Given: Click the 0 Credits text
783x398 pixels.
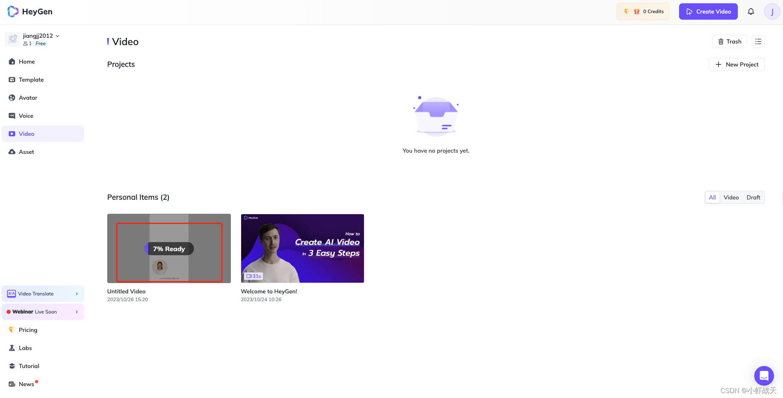Looking at the screenshot, I should tap(653, 11).
